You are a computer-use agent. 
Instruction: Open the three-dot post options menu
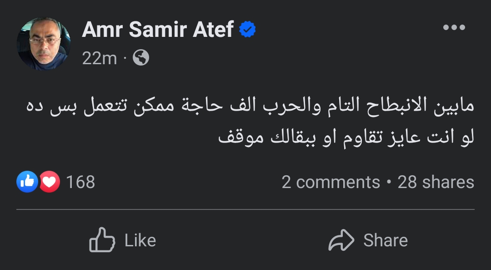[454, 28]
